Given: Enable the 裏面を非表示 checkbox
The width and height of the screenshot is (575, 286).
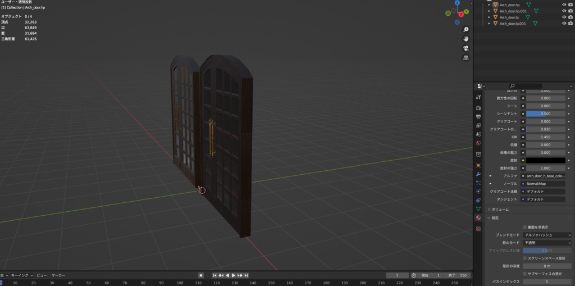Looking at the screenshot, I should pyautogui.click(x=524, y=227).
